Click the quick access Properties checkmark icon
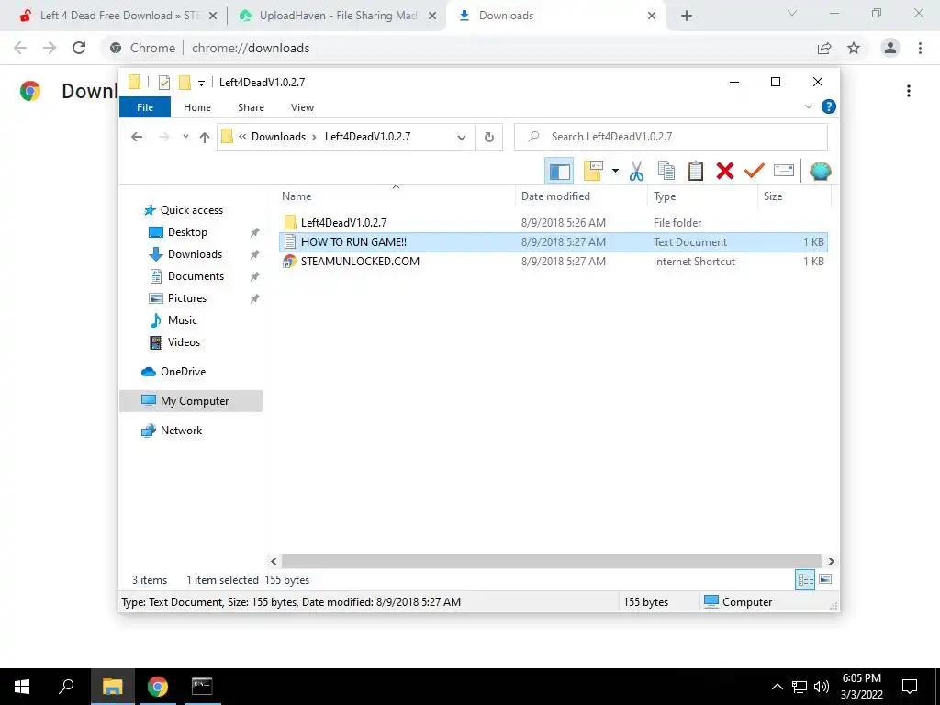Viewport: 940px width, 705px height. click(164, 82)
